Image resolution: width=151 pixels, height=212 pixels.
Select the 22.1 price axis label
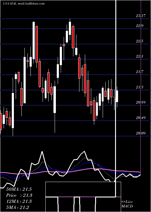pos(140,56)
